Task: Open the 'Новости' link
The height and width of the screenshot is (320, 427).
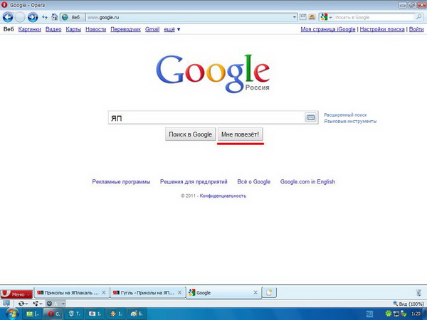Action: point(96,29)
